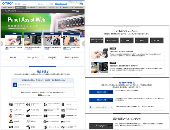The width and height of the screenshot is (170, 130).
Task: Open the inverter category icon
Action: click(x=63, y=104)
